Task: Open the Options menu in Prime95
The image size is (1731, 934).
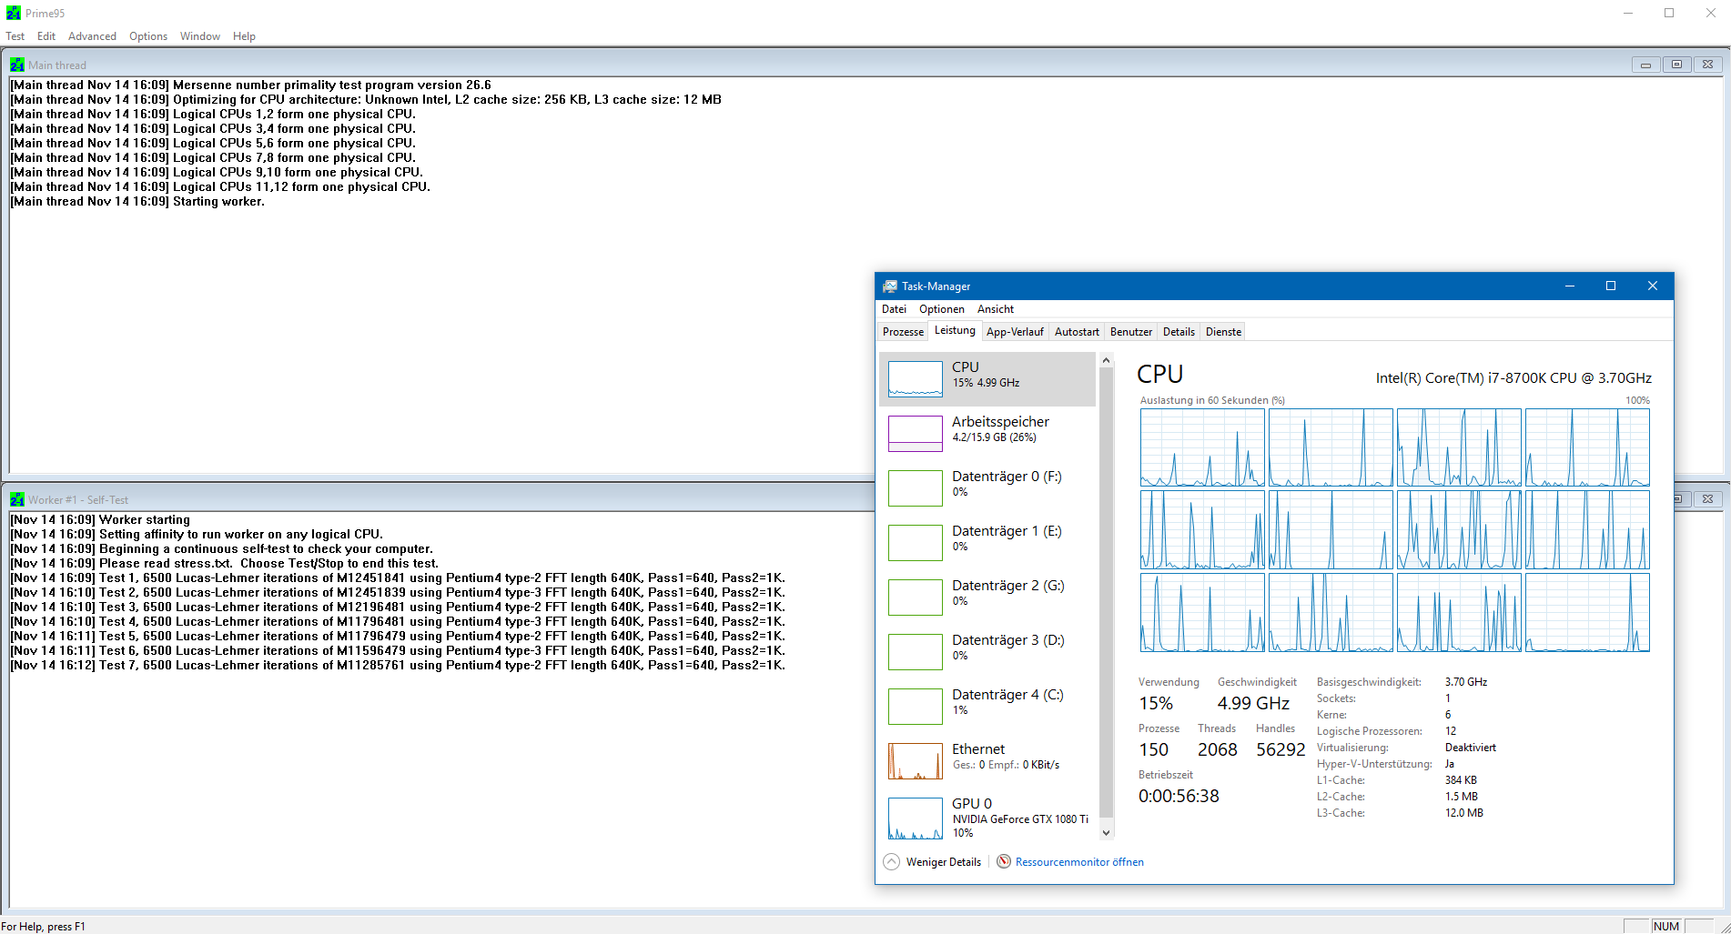Action: pos(148,36)
